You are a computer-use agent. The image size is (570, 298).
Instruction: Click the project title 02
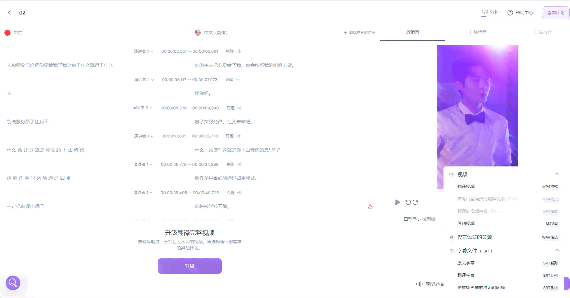[x=22, y=13]
